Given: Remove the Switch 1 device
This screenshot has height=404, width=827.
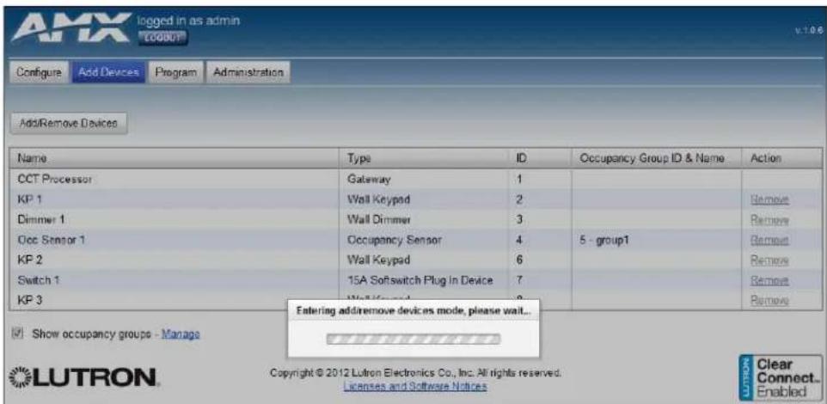Looking at the screenshot, I should coord(770,280).
